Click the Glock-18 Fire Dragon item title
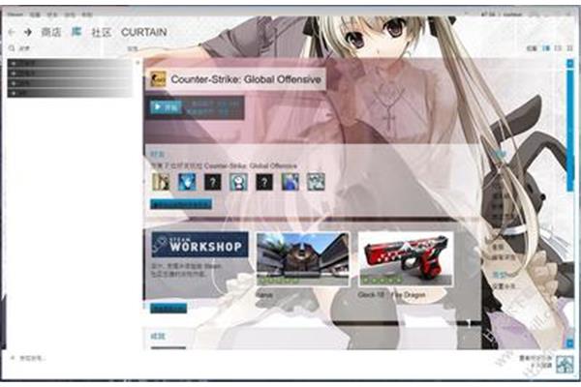The image size is (581, 387). (x=391, y=295)
